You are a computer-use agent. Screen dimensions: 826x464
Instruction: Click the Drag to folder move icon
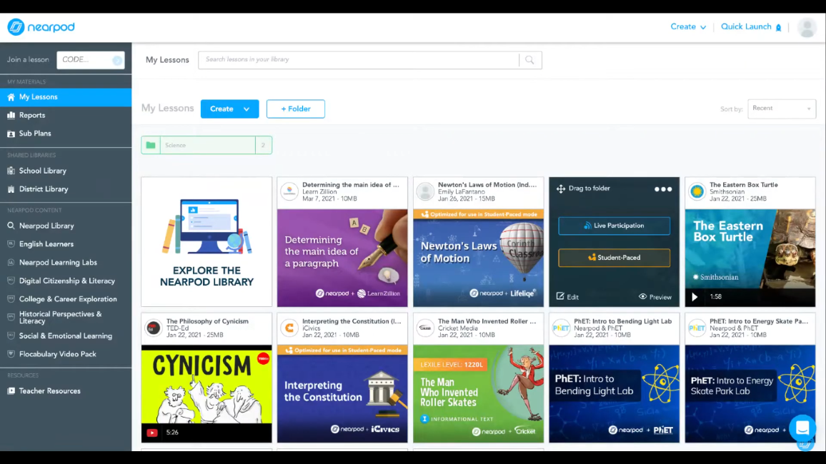pos(560,188)
